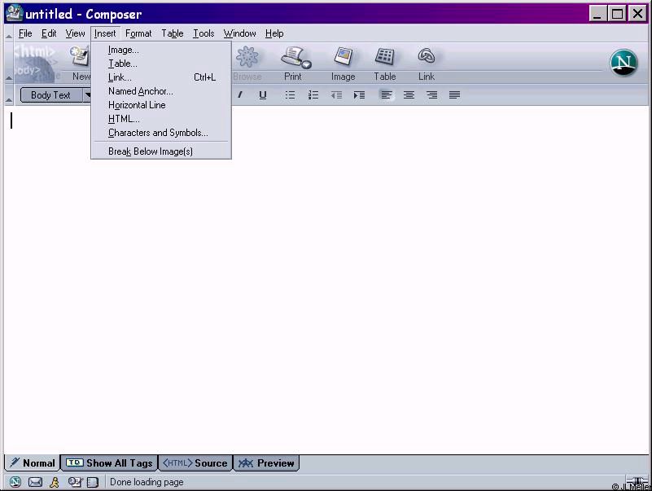The image size is (652, 491).
Task: Click the 'Done loading page' status text
Action: [x=147, y=482]
